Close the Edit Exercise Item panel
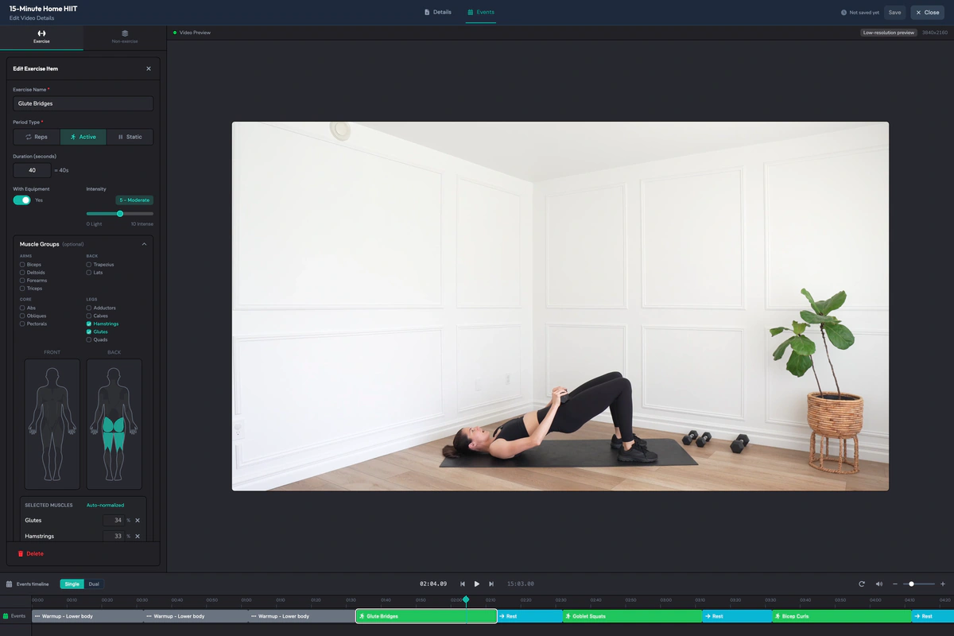This screenshot has width=954, height=636. click(x=149, y=68)
